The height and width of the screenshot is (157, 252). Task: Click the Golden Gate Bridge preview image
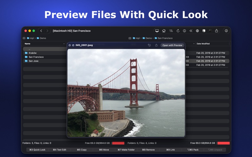point(126,93)
